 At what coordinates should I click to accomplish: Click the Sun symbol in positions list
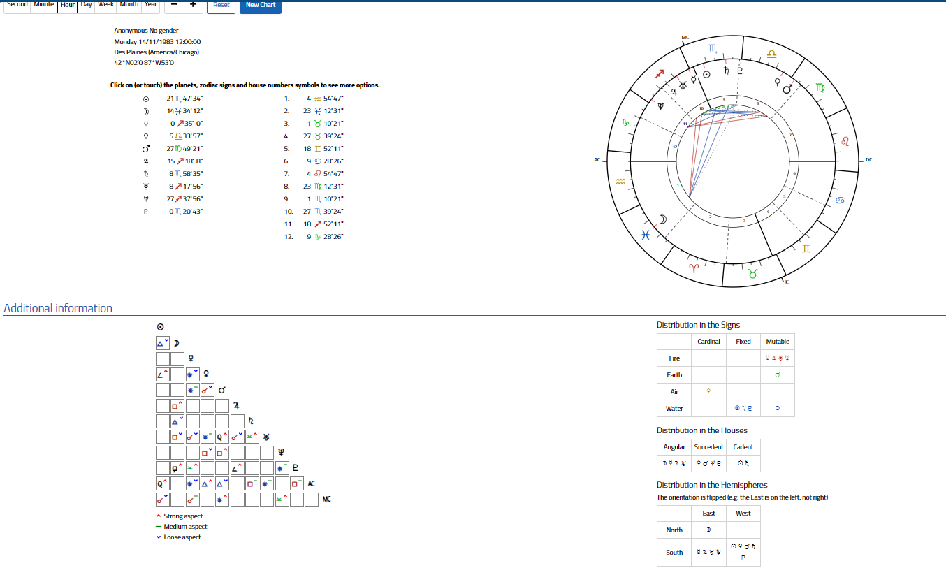145,99
